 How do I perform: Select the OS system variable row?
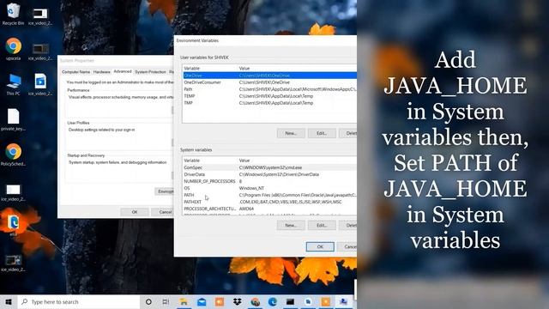tap(269, 188)
